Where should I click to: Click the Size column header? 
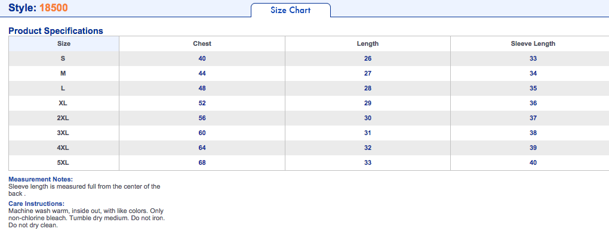64,43
